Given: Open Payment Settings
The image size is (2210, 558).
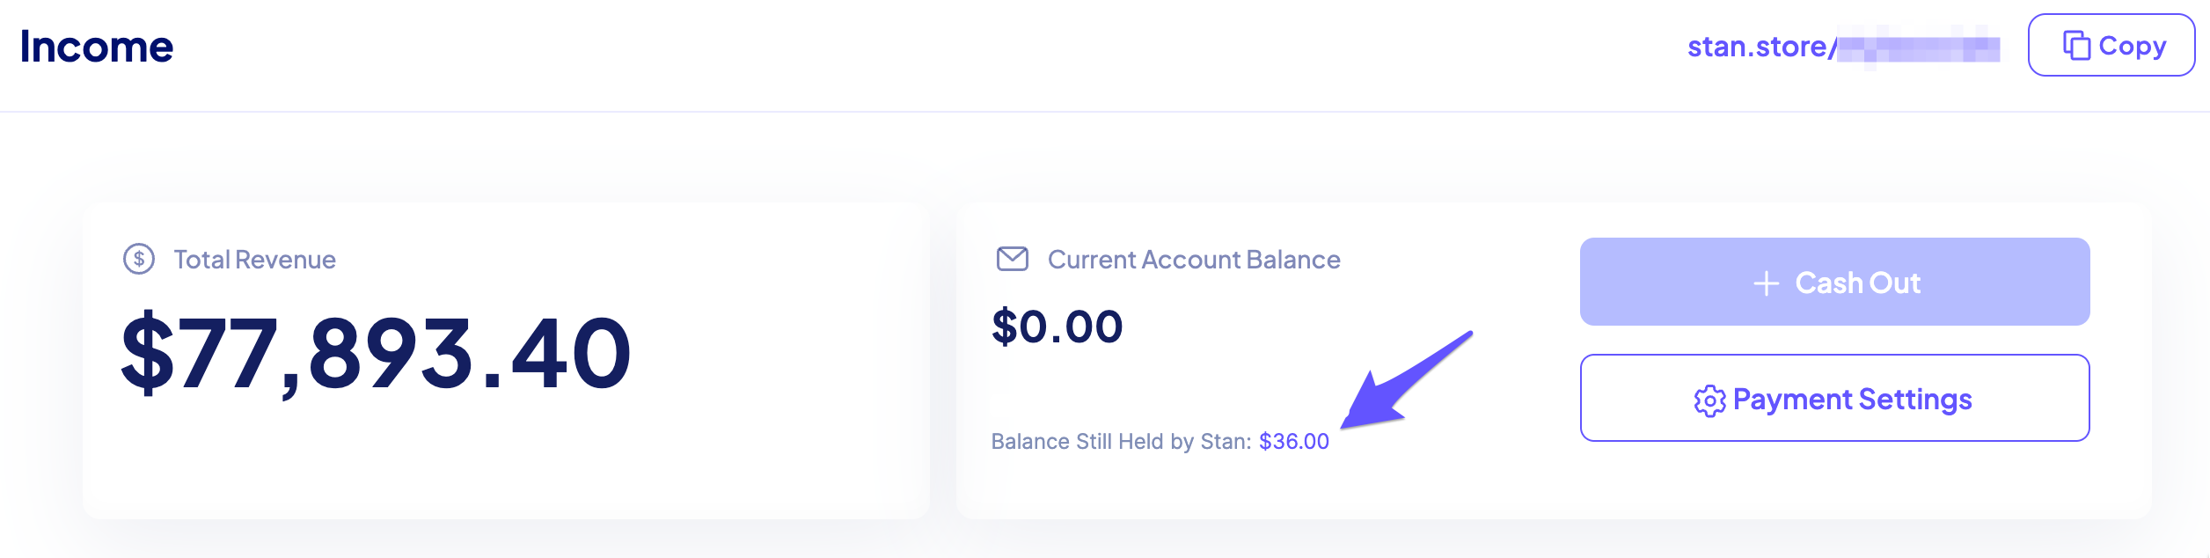Looking at the screenshot, I should pos(1836,399).
